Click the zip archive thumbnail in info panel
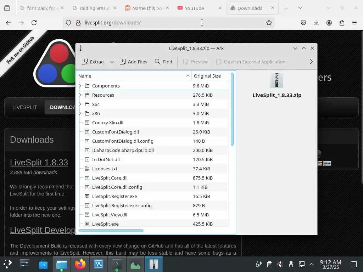 [x=277, y=80]
